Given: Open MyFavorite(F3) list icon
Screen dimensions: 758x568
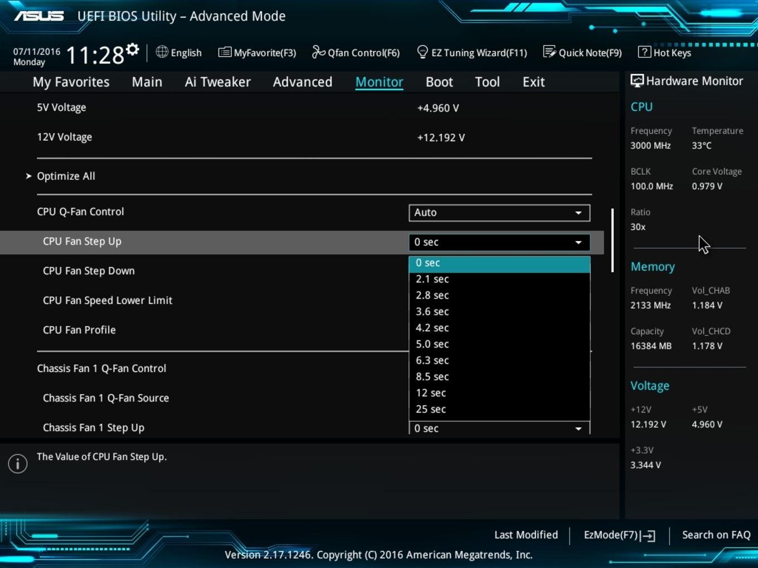Looking at the screenshot, I should click(225, 52).
